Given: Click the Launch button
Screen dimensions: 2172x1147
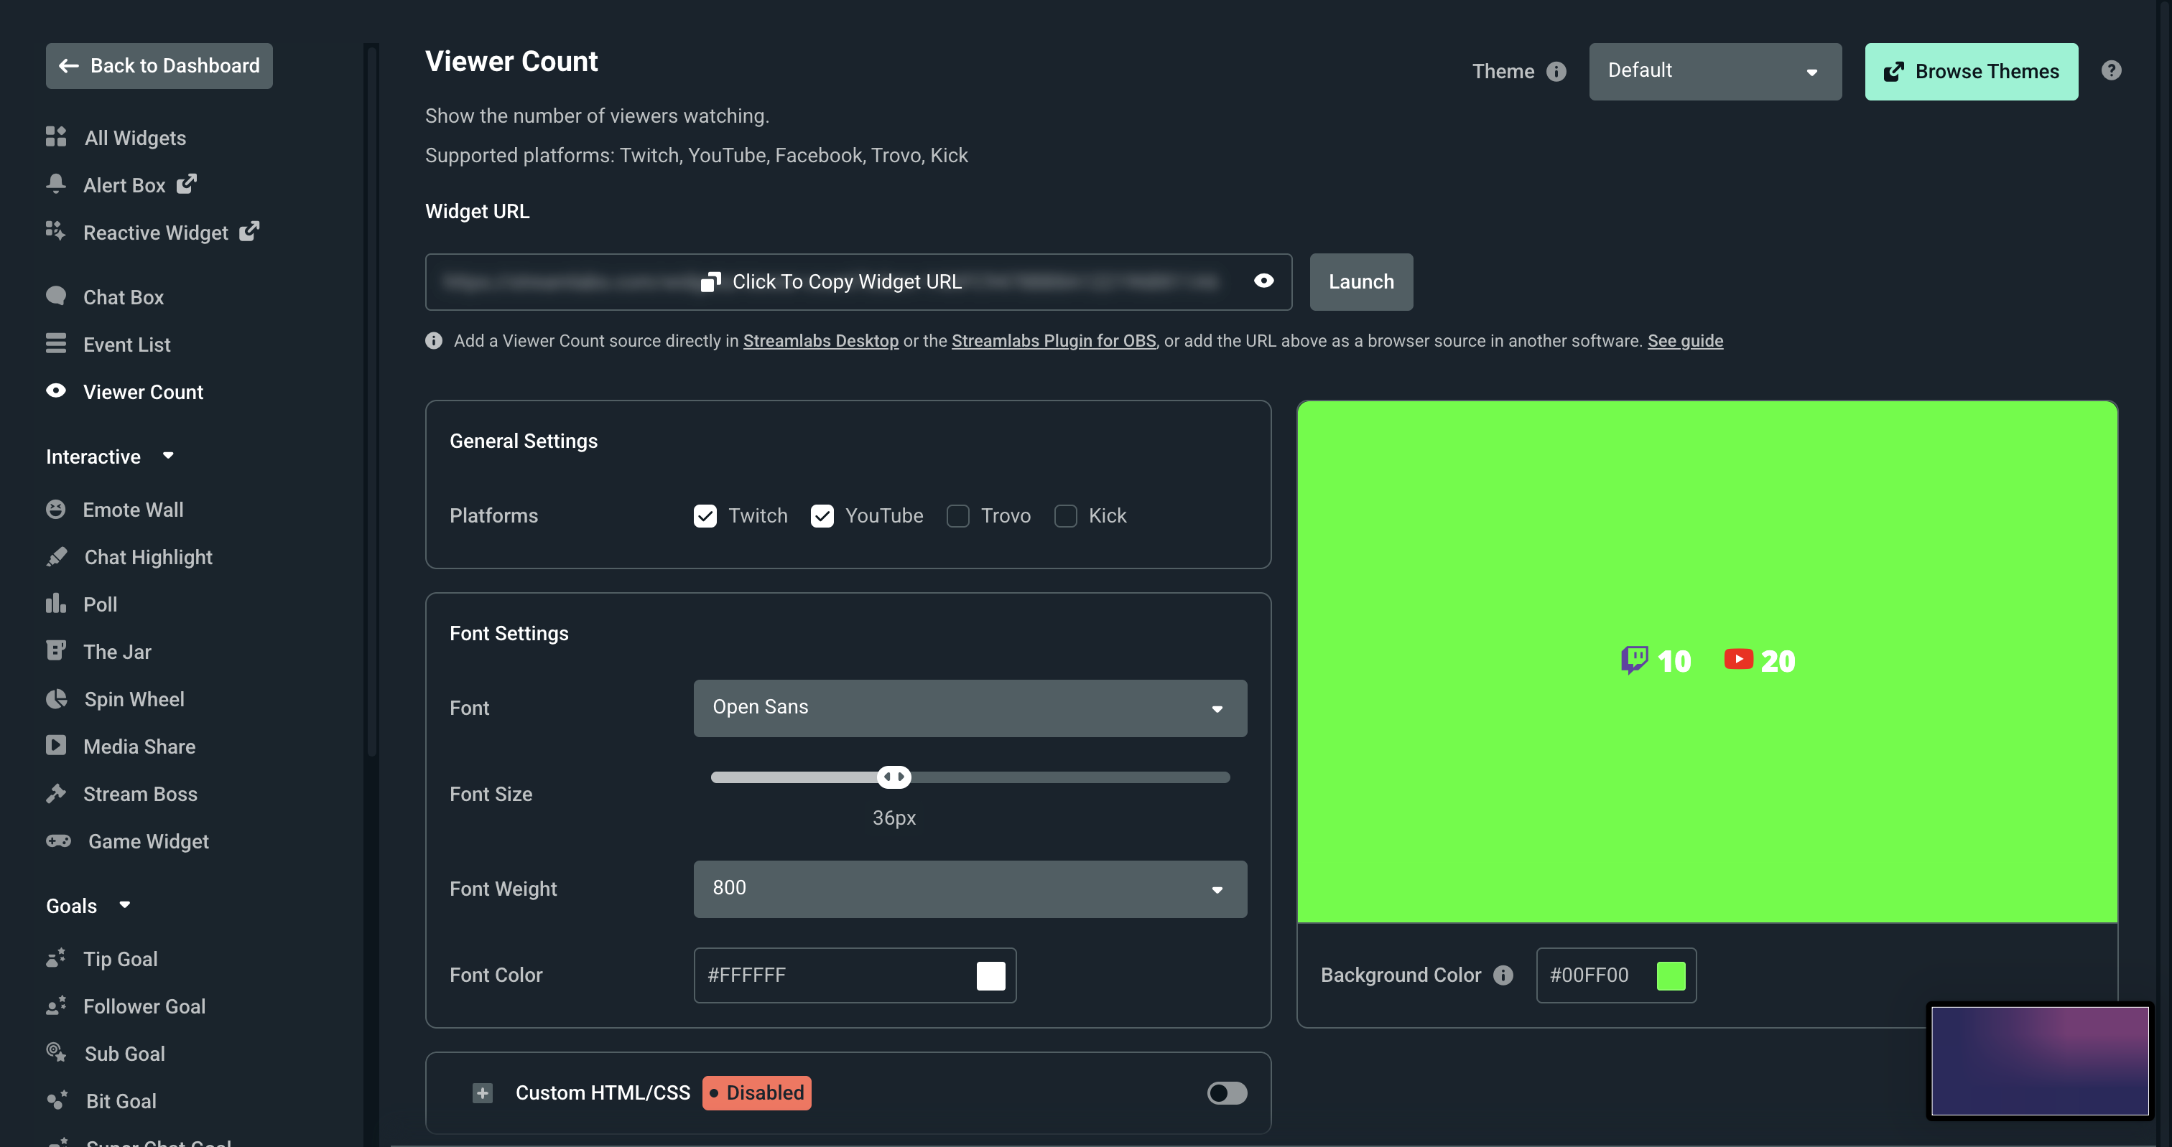Looking at the screenshot, I should coord(1361,281).
